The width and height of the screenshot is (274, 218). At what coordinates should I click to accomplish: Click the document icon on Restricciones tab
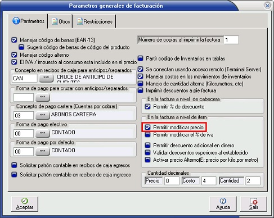click(80, 21)
